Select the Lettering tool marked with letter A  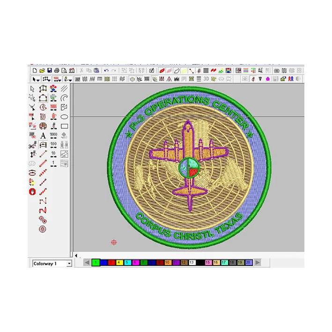click(43, 135)
